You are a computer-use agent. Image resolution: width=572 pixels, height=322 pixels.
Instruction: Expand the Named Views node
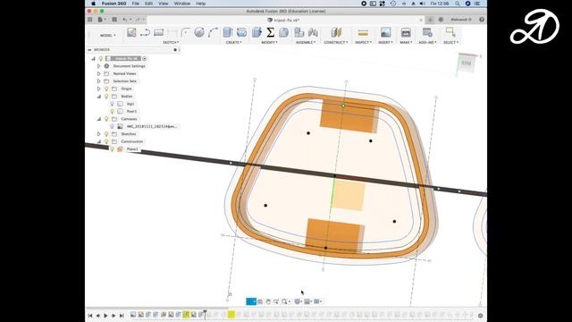pos(99,73)
